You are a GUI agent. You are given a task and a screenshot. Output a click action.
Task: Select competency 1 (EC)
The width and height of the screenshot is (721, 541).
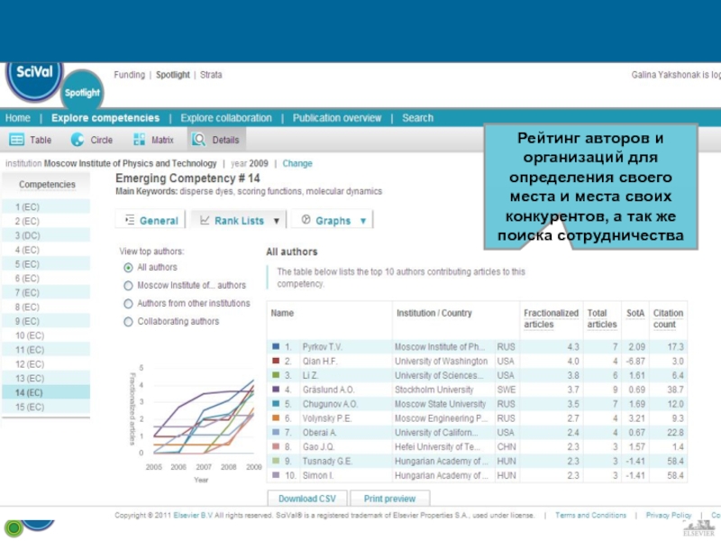point(46,207)
